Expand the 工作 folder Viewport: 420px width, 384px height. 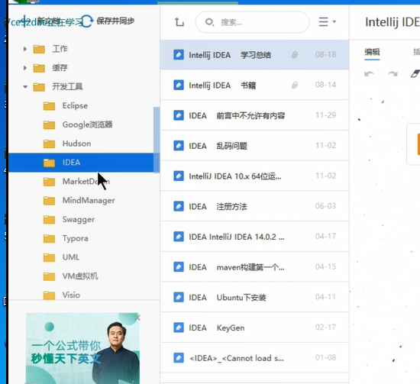point(25,49)
